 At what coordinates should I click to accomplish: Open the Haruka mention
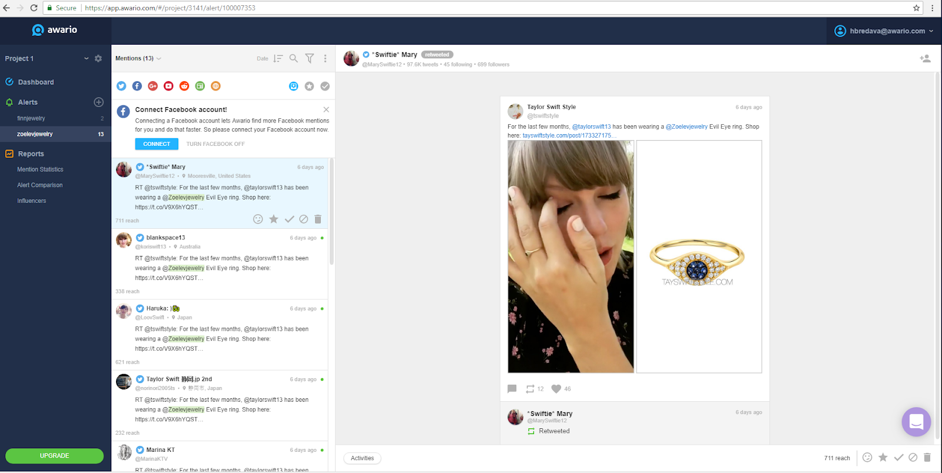click(220, 334)
